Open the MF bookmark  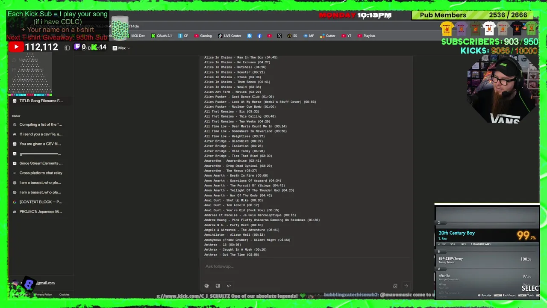point(309,36)
